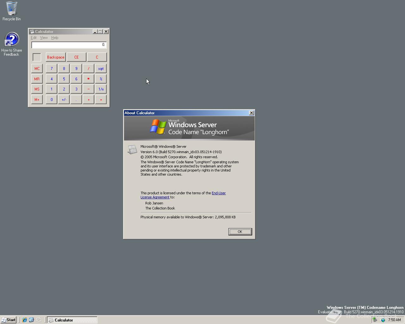Click digit 8 on Calculator
Screen dimensions: 405x324
64,69
